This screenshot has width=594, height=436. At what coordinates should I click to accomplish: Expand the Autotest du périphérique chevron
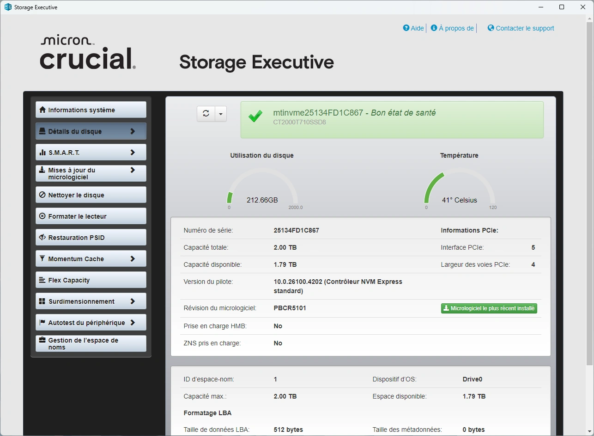133,323
